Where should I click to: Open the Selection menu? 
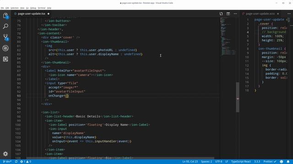(15, 8)
